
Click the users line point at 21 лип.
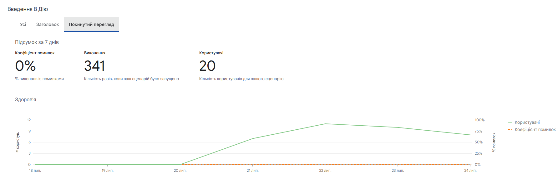click(x=253, y=138)
